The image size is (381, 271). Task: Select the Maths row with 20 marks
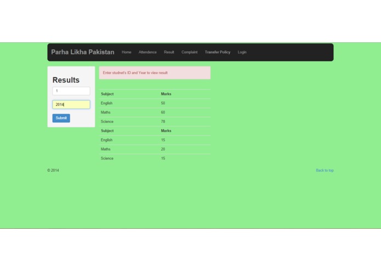[155, 149]
